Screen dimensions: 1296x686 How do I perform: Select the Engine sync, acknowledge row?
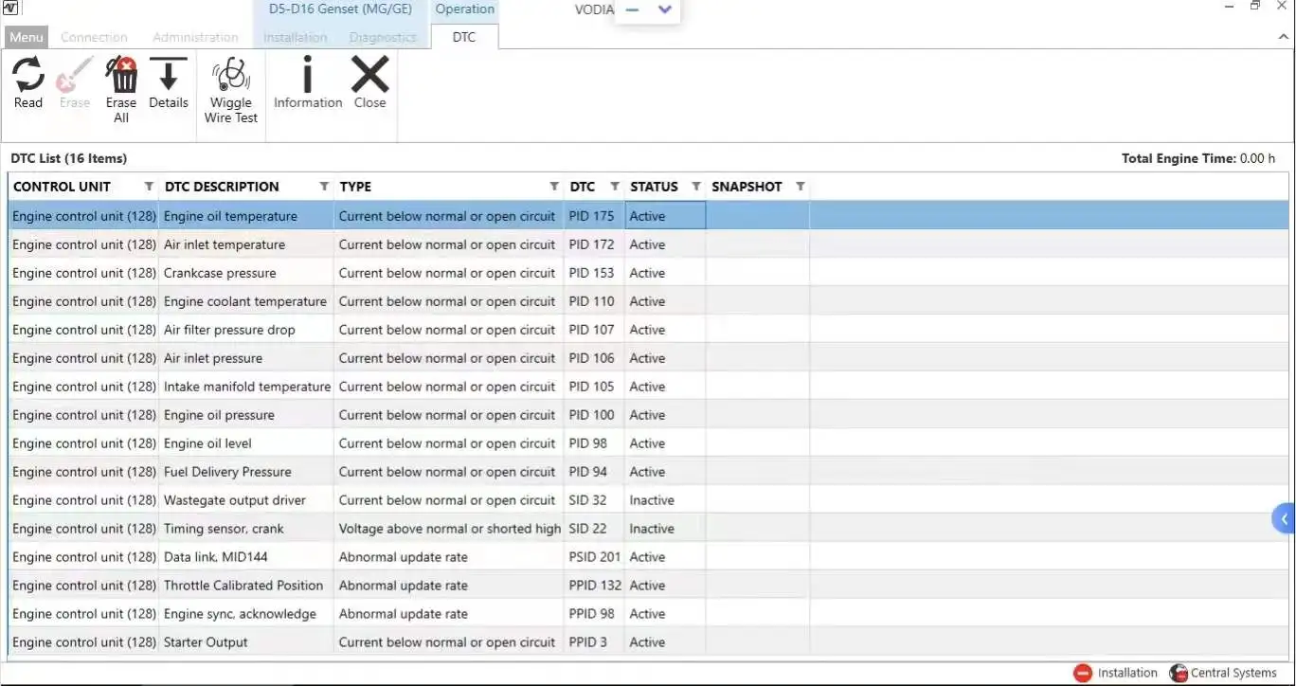pos(648,614)
